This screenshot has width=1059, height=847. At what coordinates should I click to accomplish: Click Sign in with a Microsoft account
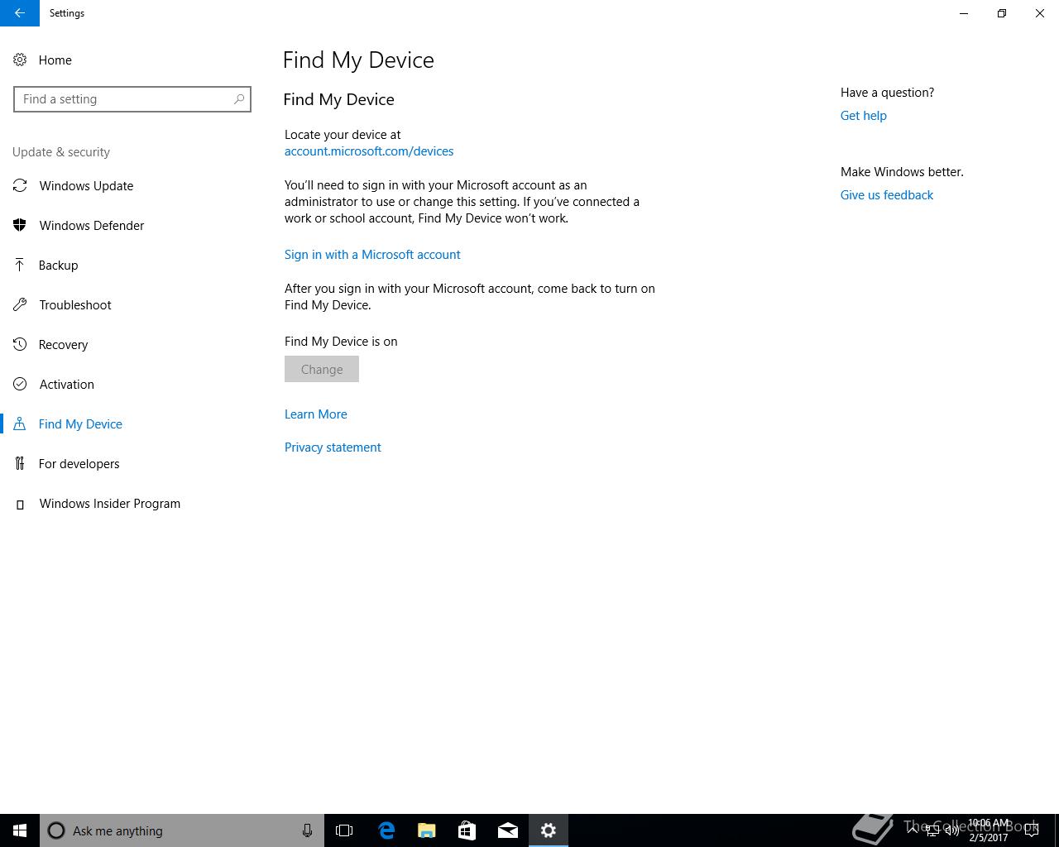(x=372, y=255)
